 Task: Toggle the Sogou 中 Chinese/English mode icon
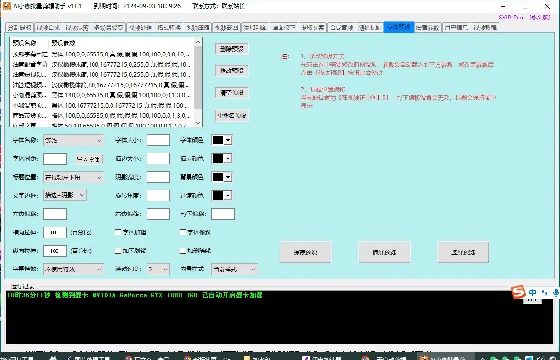[x=533, y=293]
